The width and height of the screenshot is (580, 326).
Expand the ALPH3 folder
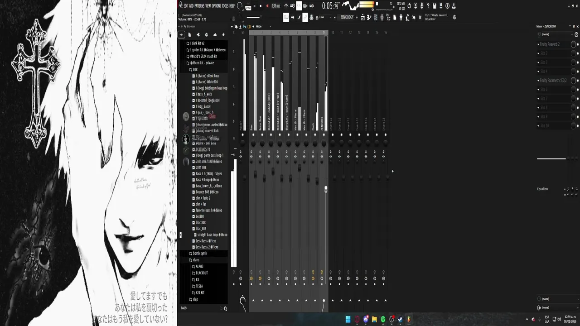(198, 267)
